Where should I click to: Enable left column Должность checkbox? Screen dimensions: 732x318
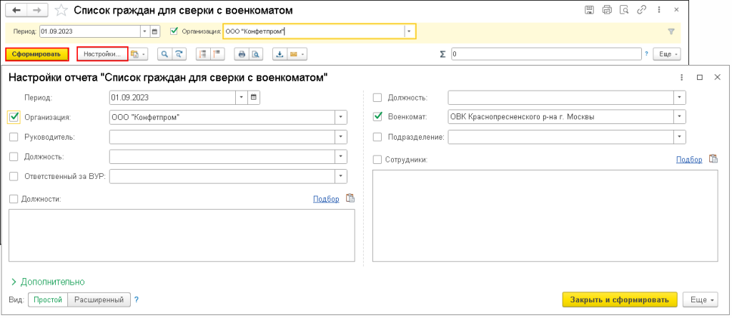[14, 156]
